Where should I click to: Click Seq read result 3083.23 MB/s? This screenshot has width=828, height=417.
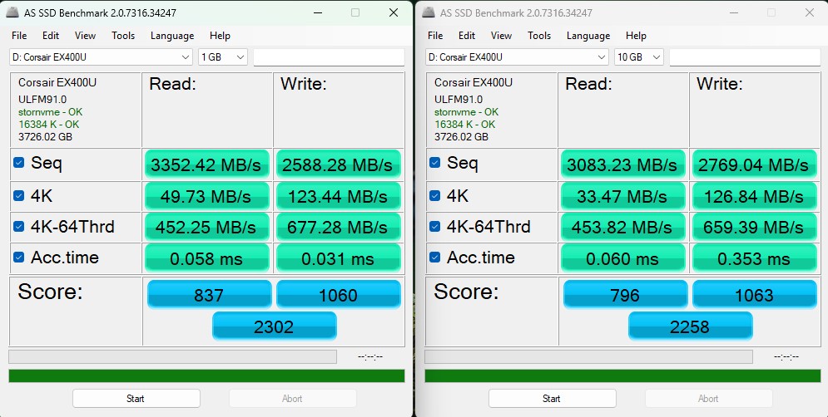tap(623, 164)
